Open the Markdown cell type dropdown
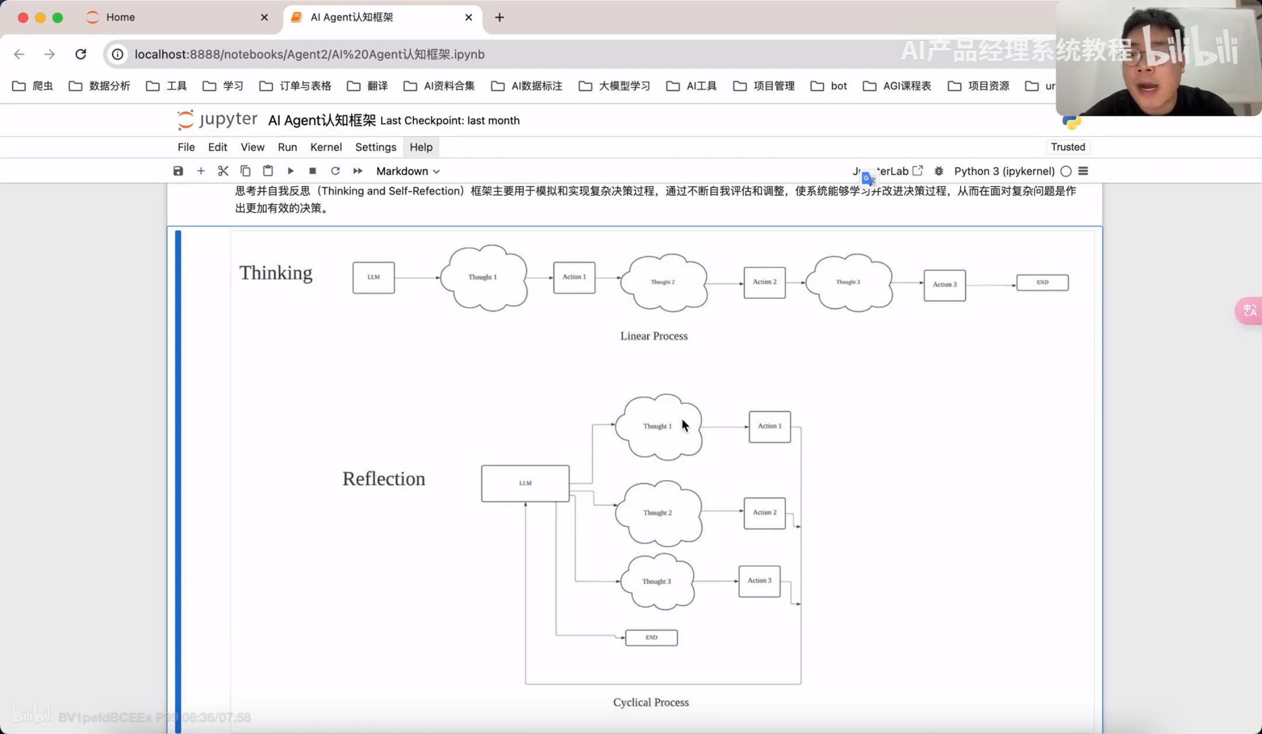1262x734 pixels. click(407, 171)
